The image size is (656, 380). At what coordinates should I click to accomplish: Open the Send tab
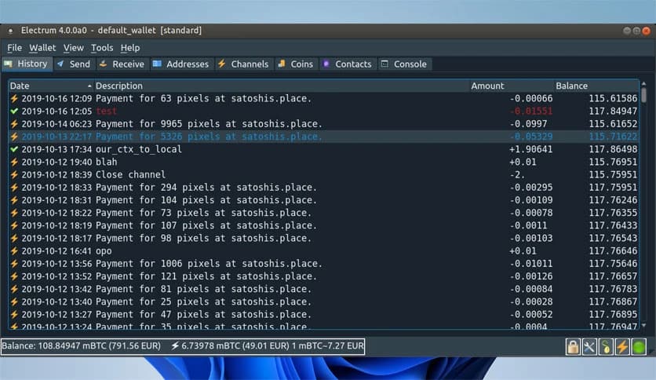click(x=75, y=64)
